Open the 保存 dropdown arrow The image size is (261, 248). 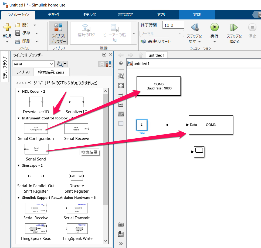(x=37, y=33)
